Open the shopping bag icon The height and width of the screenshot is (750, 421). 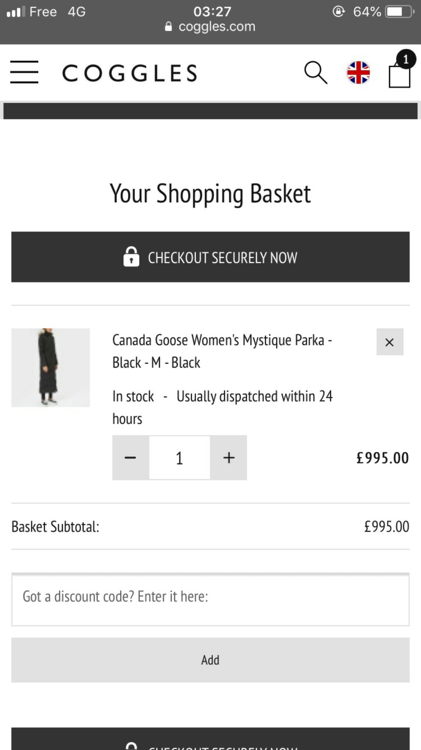[x=400, y=70]
